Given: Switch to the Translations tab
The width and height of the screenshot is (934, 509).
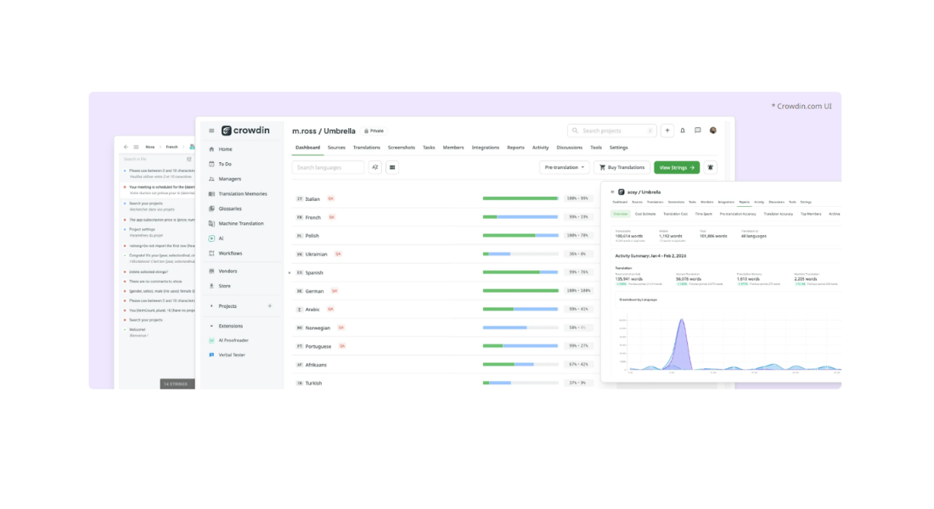Looking at the screenshot, I should pos(367,148).
